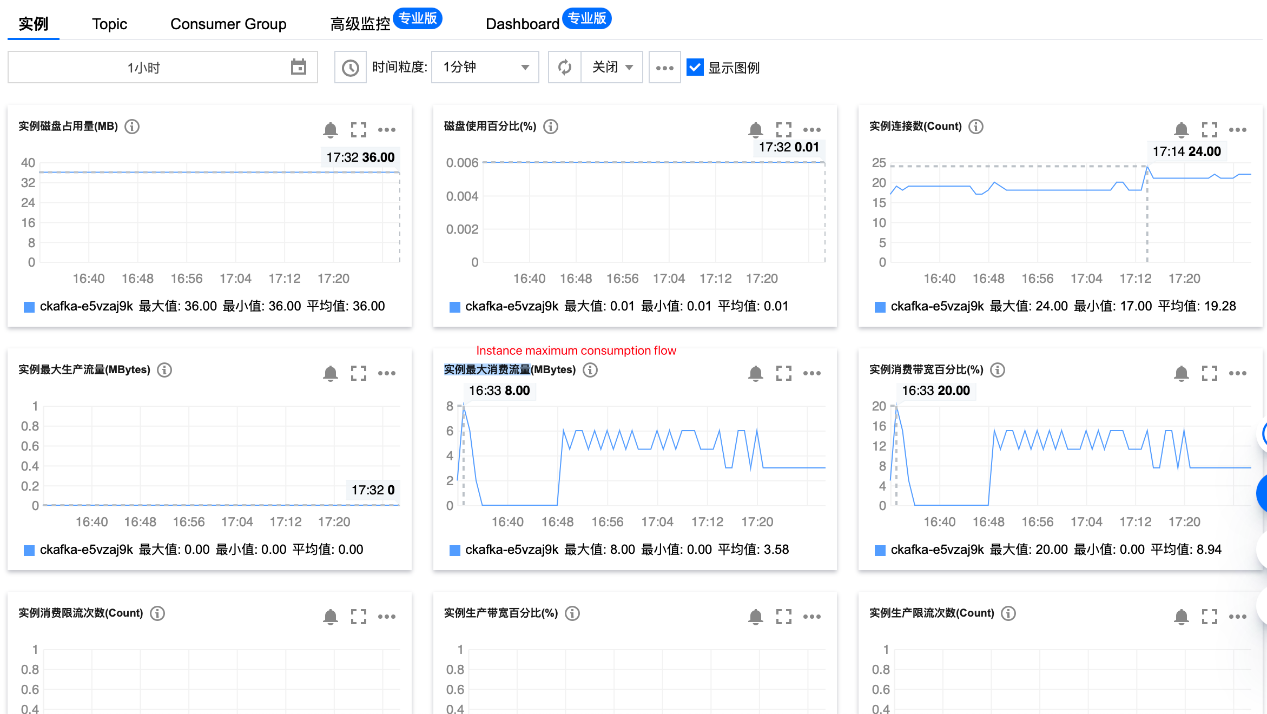Set an alarm on the 实例磁盘占用量 chart
Viewport: 1267px width, 714px height.
point(331,130)
